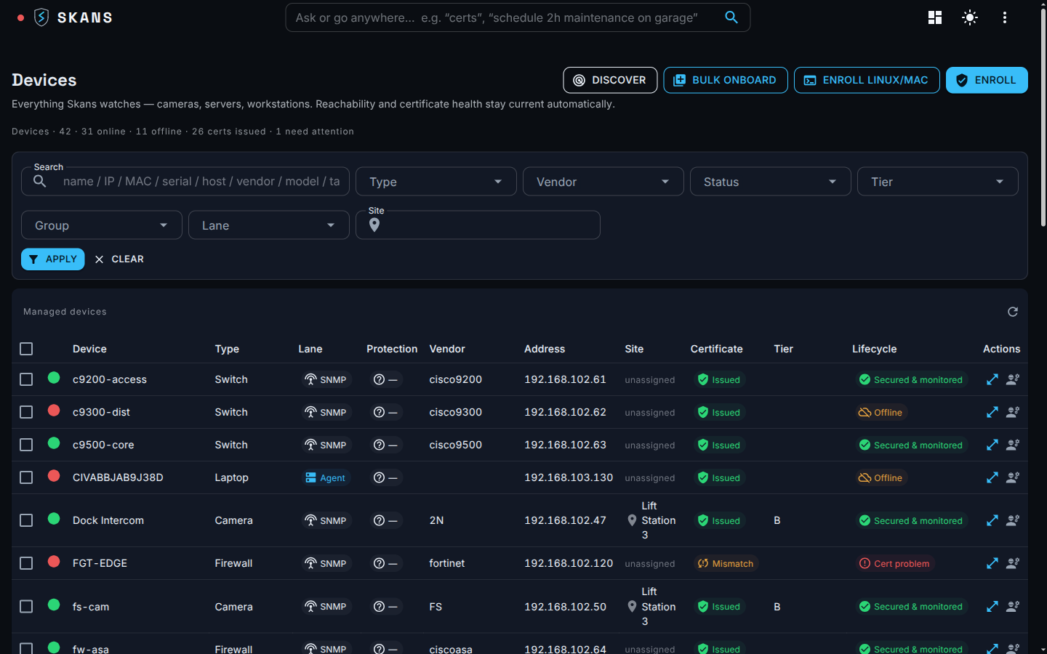Check the fw-asa row checkbox
This screenshot has height=654, width=1047.
pos(26,649)
